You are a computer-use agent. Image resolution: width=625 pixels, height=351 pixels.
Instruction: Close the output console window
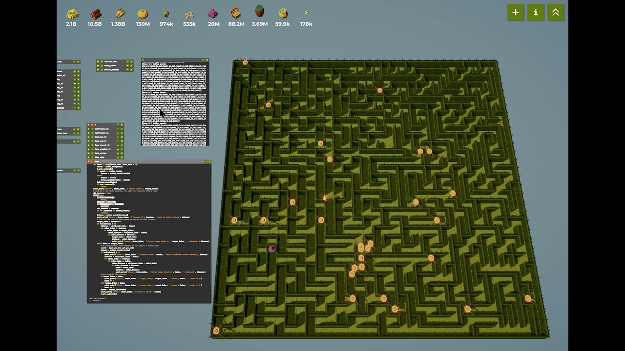click(207, 60)
